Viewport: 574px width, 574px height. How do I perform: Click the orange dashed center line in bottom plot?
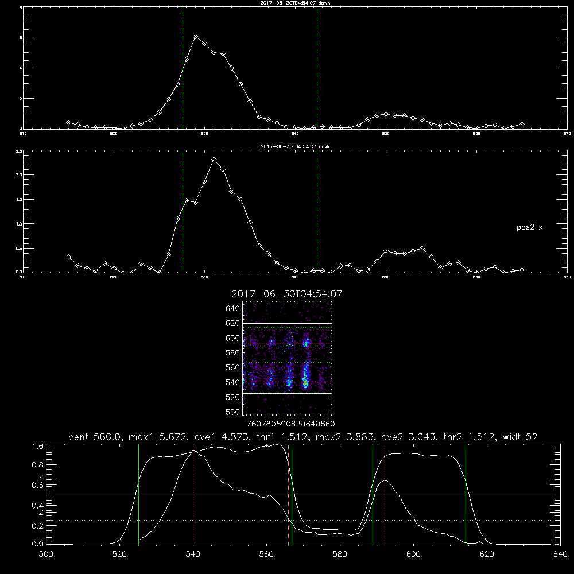[x=289, y=495]
